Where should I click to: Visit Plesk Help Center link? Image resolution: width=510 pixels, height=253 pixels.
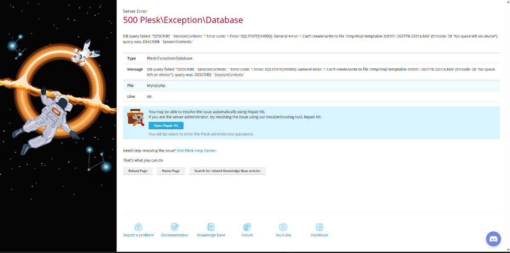(196, 151)
